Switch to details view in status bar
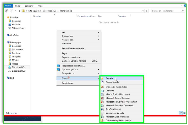188x125 pixels. pos(181,113)
